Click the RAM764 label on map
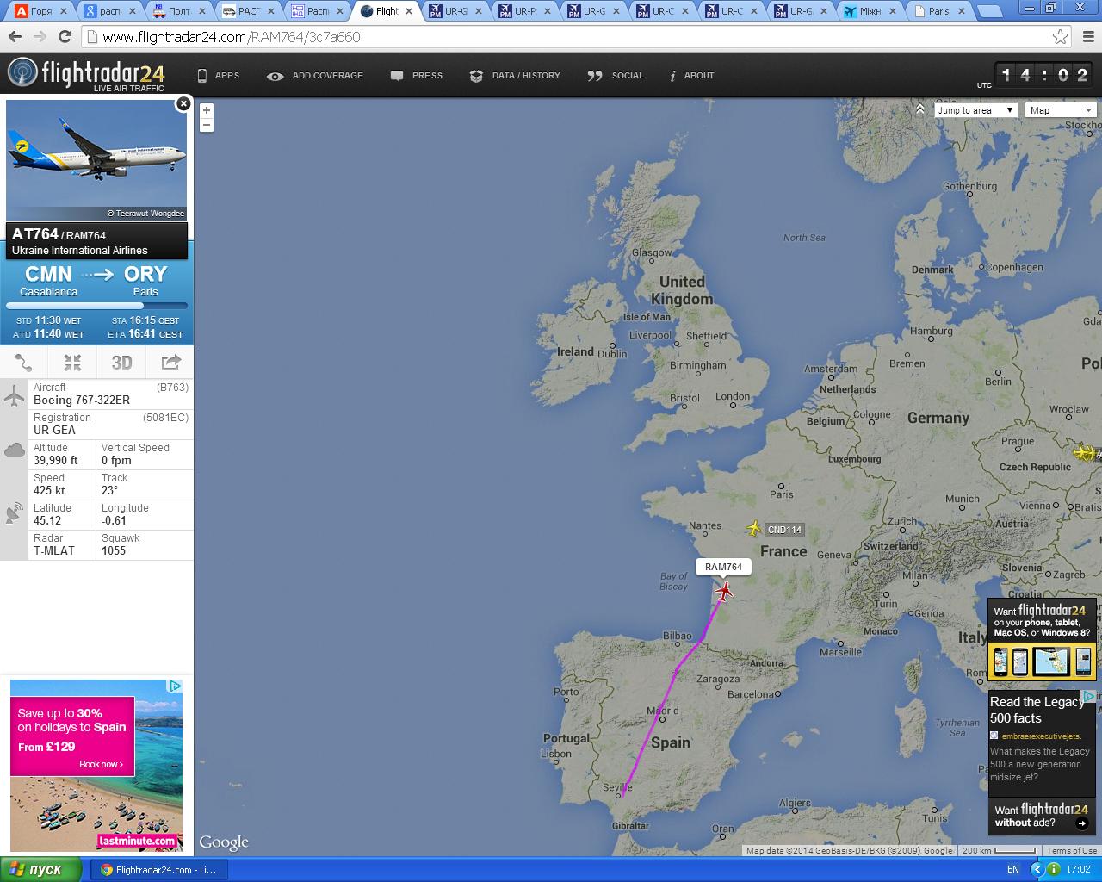Image resolution: width=1102 pixels, height=882 pixels. pyautogui.click(x=723, y=567)
